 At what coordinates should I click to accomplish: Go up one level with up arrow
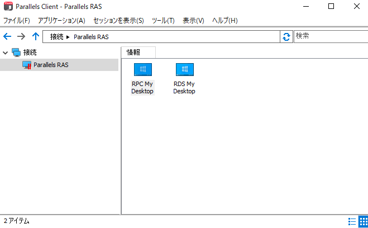tap(36, 36)
